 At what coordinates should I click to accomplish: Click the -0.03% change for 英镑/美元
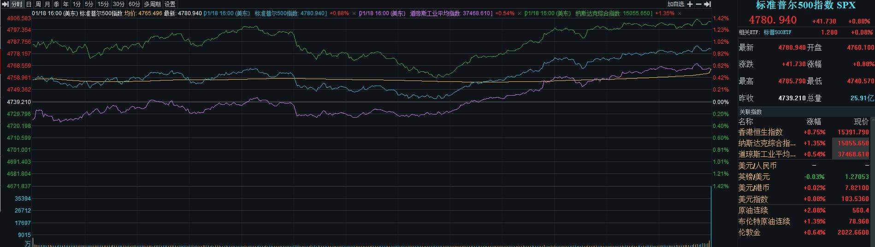tap(815, 177)
